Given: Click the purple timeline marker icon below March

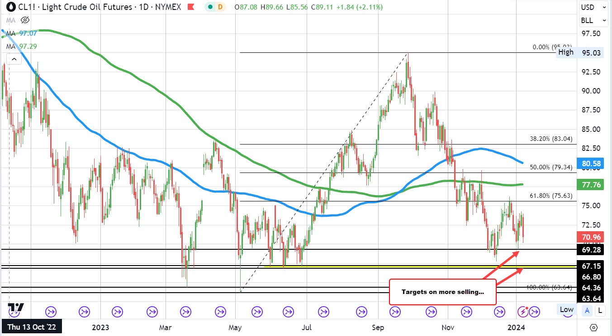Looking at the screenshot, I should pos(152,311).
